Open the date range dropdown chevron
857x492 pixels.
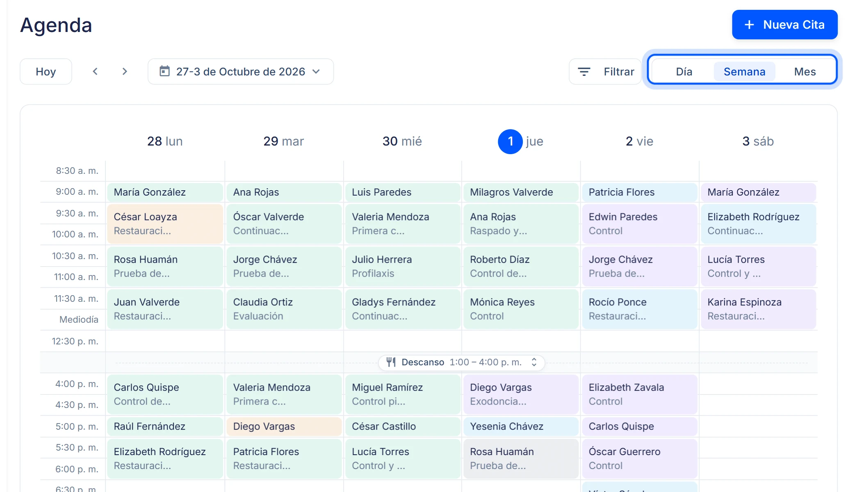coord(316,71)
